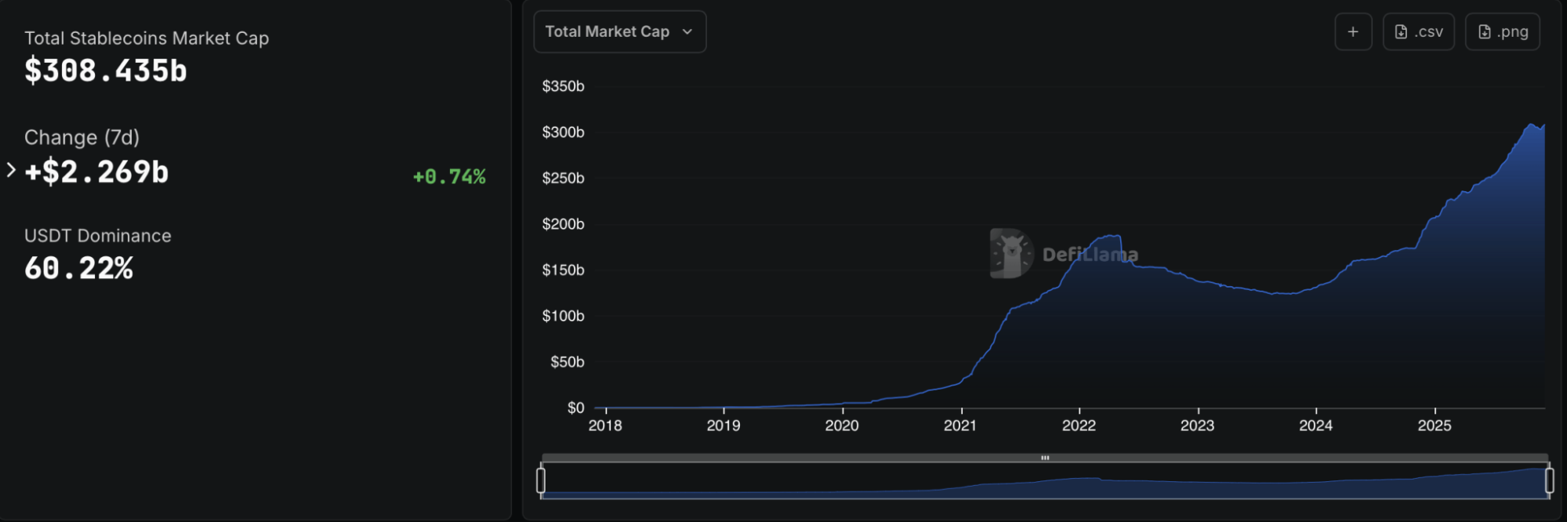Click the left handle of the time range slider
This screenshot has width=1567, height=522.
tap(541, 480)
